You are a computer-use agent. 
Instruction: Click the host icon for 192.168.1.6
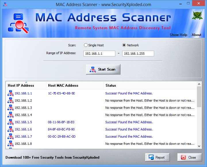pyautogui.click(x=11, y=129)
